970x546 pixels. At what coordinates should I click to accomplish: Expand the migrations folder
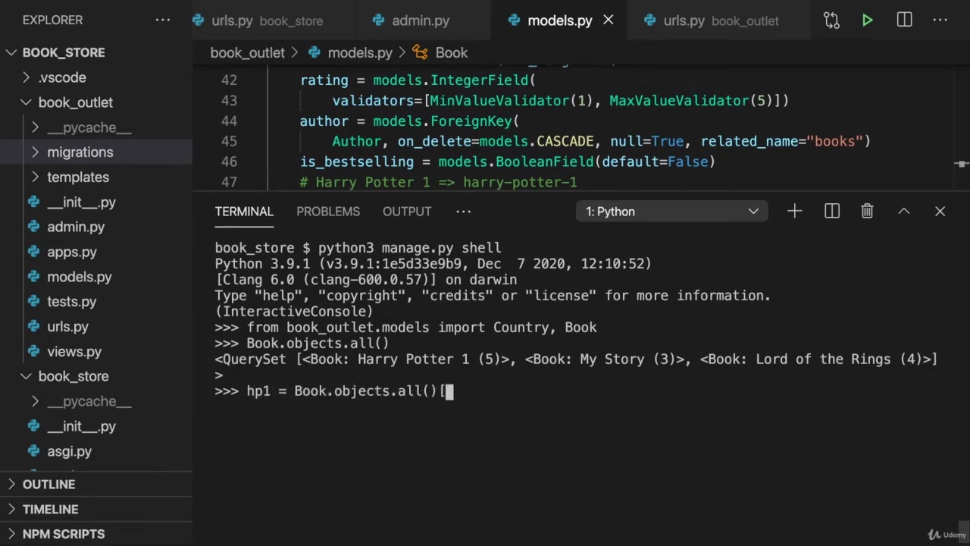point(80,152)
